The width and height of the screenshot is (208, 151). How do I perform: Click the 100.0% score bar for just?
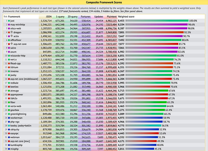click(157, 21)
